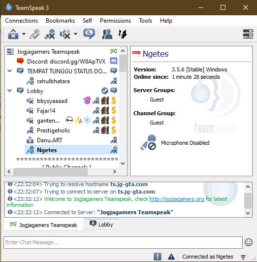Click the warning triangle status icon
Screen dimensions: 257x262
coord(171,257)
